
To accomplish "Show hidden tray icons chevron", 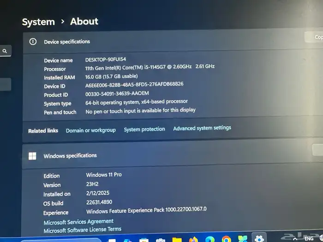I will tap(295, 239).
